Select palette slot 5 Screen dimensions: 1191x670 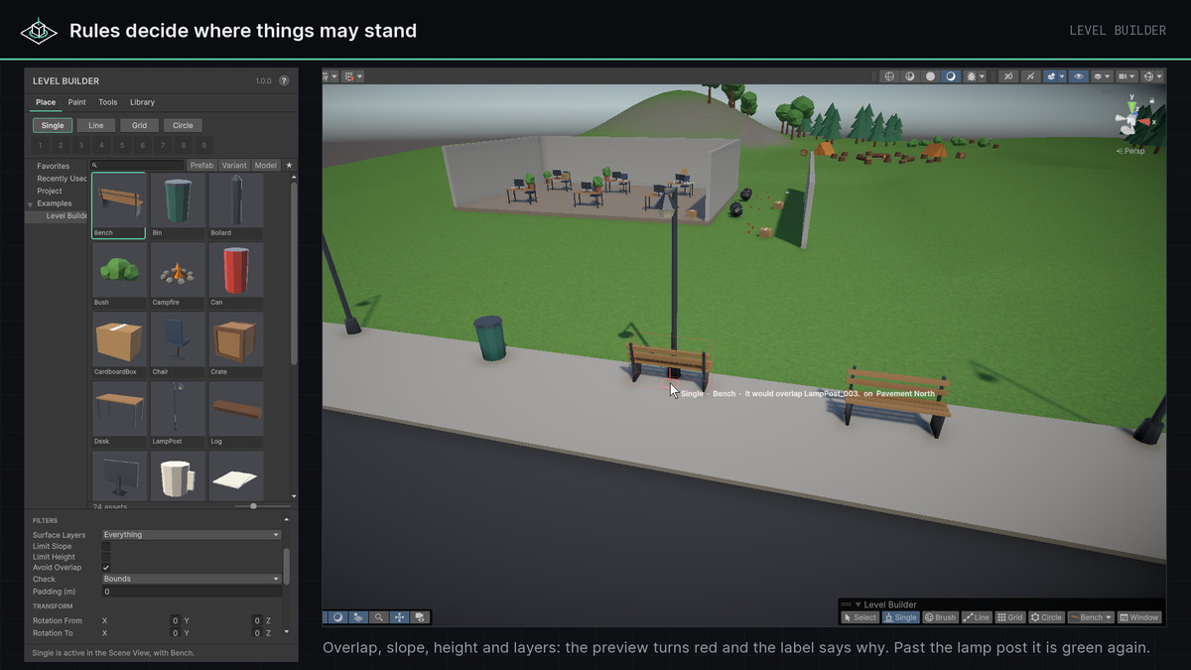point(122,146)
